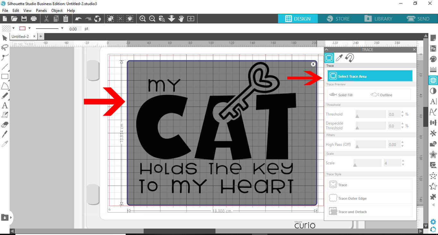
Task: Select the Text tool in left toolbar
Action: pyautogui.click(x=5, y=105)
